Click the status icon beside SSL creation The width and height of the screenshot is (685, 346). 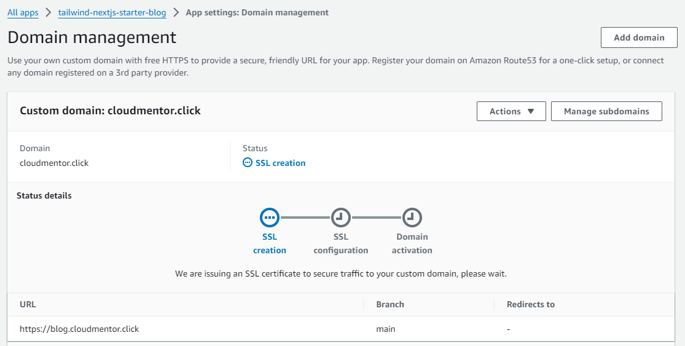click(248, 163)
